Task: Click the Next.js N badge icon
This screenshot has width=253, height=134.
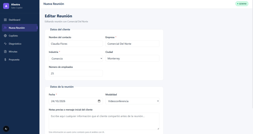Action: (6, 129)
